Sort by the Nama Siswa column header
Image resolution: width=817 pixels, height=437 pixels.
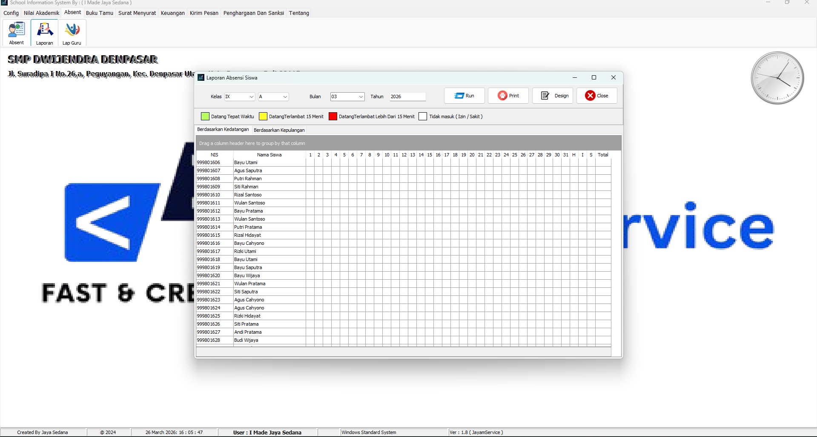pyautogui.click(x=269, y=155)
